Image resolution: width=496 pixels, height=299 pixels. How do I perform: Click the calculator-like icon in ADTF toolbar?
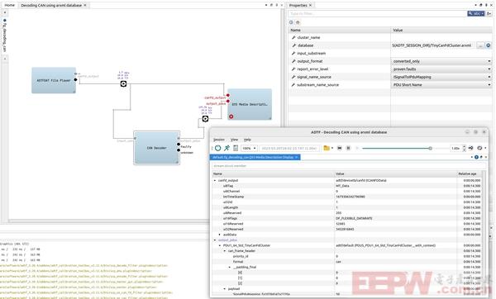[236, 148]
